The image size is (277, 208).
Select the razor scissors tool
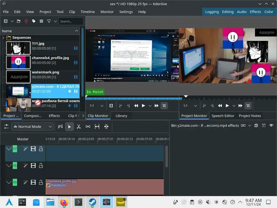79,126
